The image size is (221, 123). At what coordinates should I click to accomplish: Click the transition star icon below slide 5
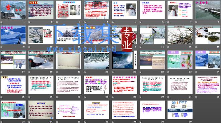coord(113,22)
